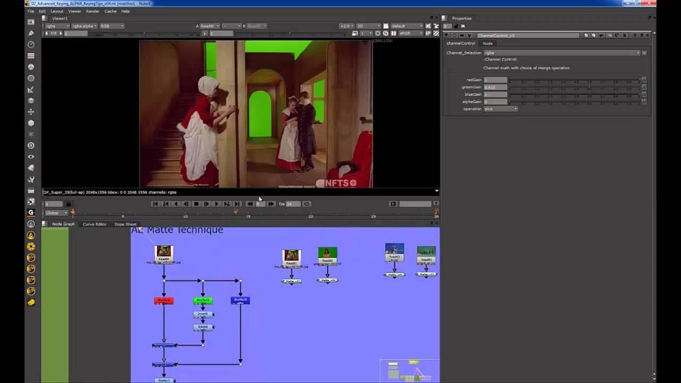681x383 pixels.
Task: Open the Global frame range dropdown
Action: tap(57, 213)
